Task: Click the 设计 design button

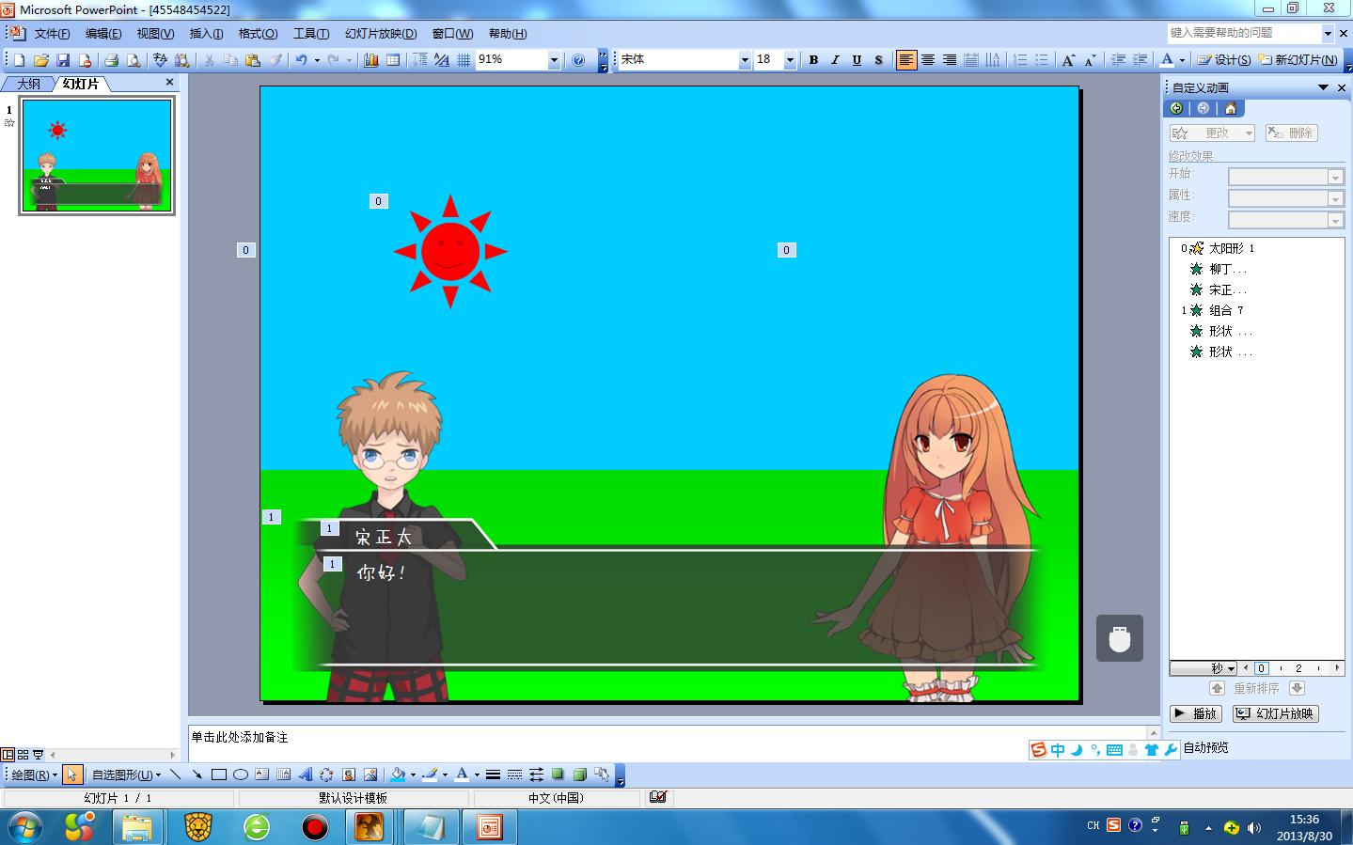Action: 1224,60
